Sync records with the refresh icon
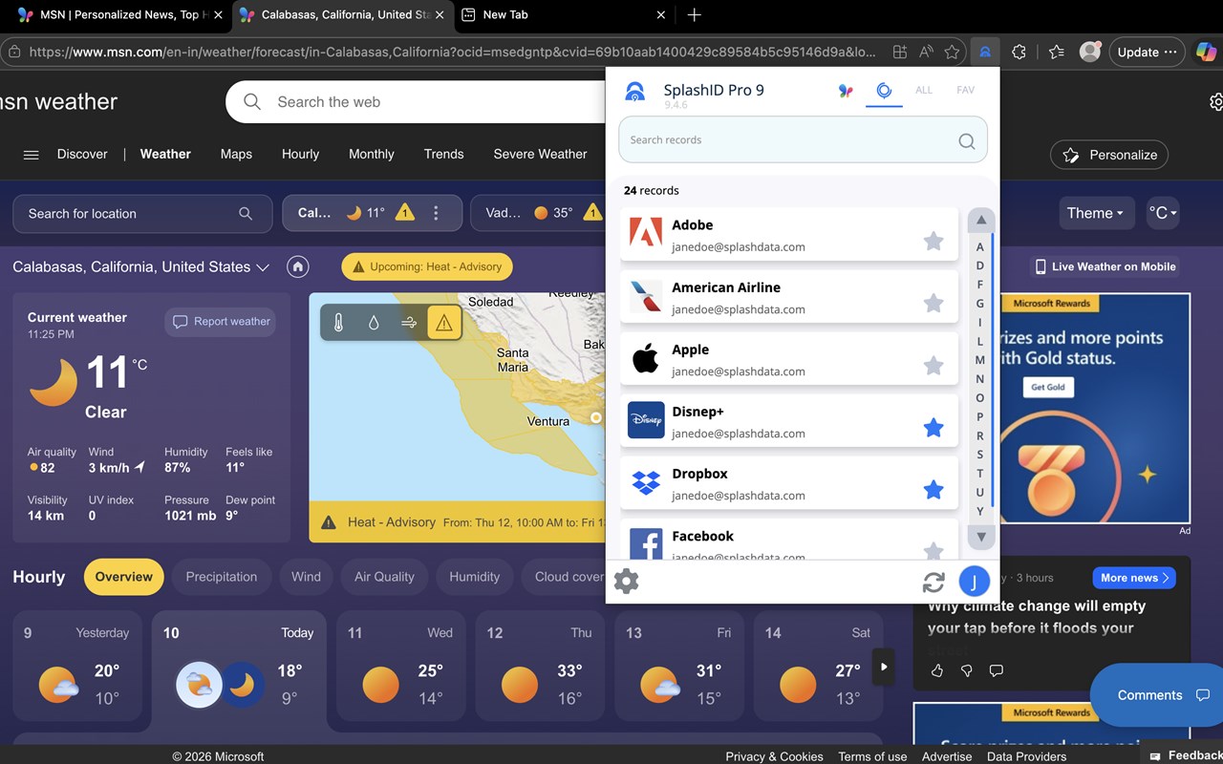 pyautogui.click(x=933, y=582)
